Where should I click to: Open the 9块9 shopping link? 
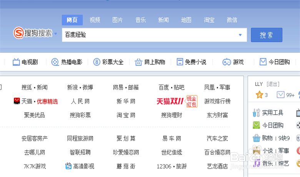pos(284,138)
